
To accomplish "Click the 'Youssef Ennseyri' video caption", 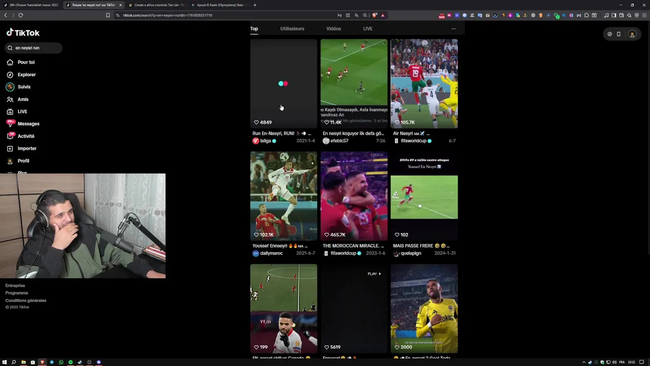I will (x=280, y=246).
